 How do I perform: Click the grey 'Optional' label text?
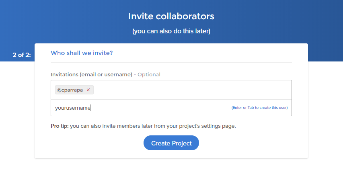[x=149, y=74]
